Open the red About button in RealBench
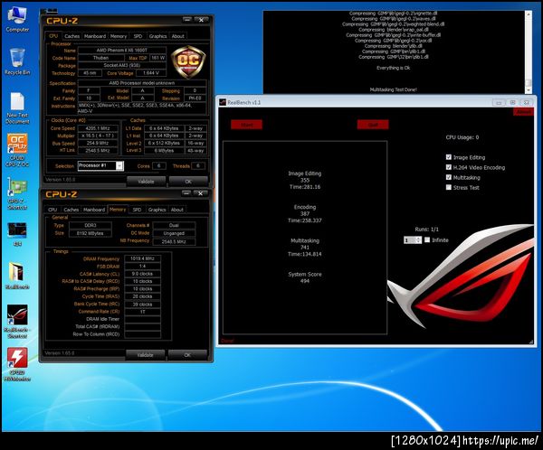Viewport: 543px width, 450px height. pos(523,112)
